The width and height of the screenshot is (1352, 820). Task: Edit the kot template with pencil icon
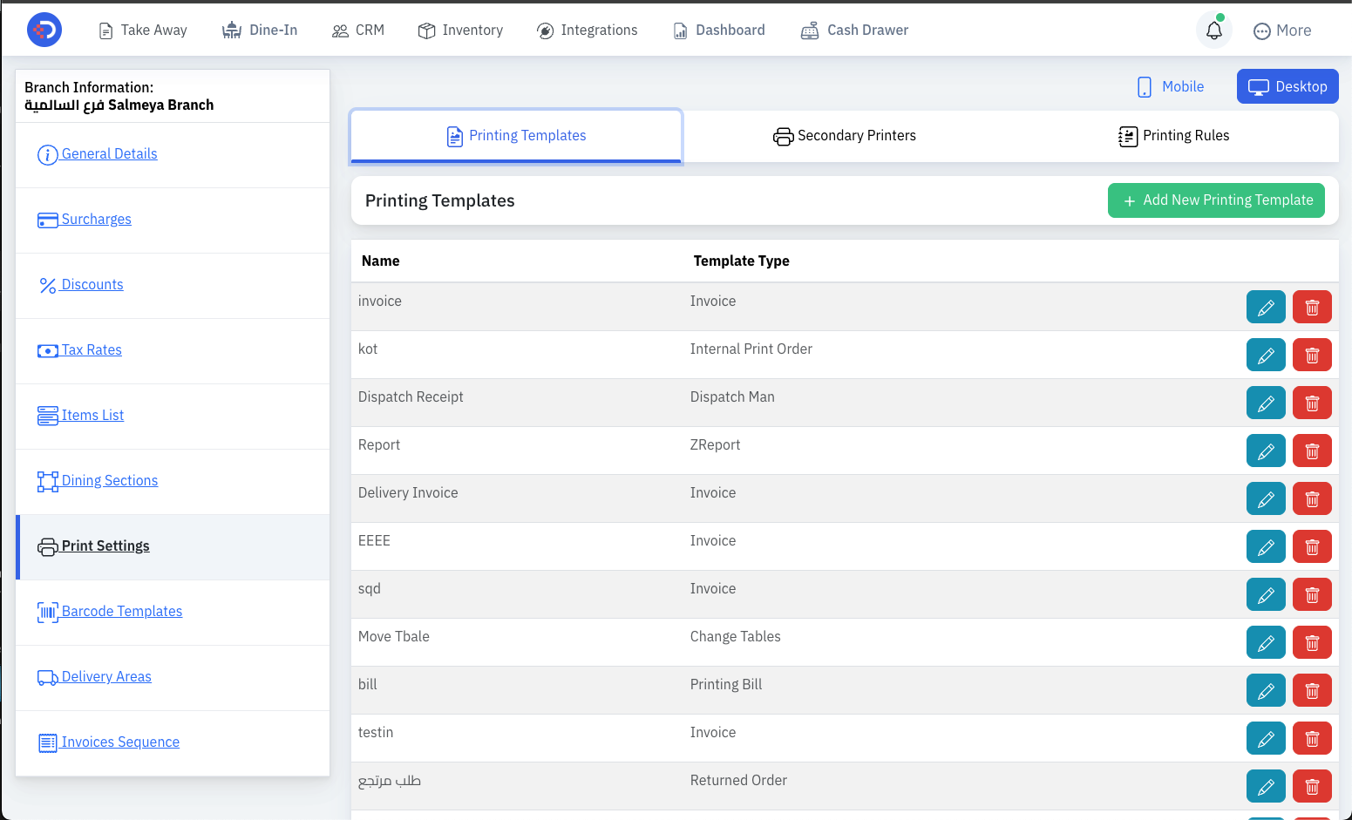(x=1266, y=355)
